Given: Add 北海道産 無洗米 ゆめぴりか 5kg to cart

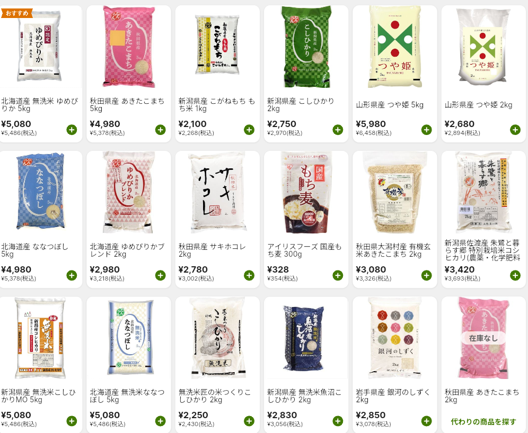Looking at the screenshot, I should pyautogui.click(x=72, y=130).
